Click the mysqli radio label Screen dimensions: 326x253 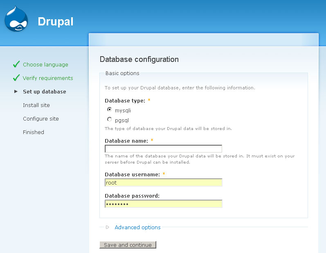coord(123,110)
